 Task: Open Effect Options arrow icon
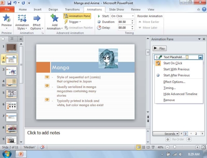(x=37, y=18)
